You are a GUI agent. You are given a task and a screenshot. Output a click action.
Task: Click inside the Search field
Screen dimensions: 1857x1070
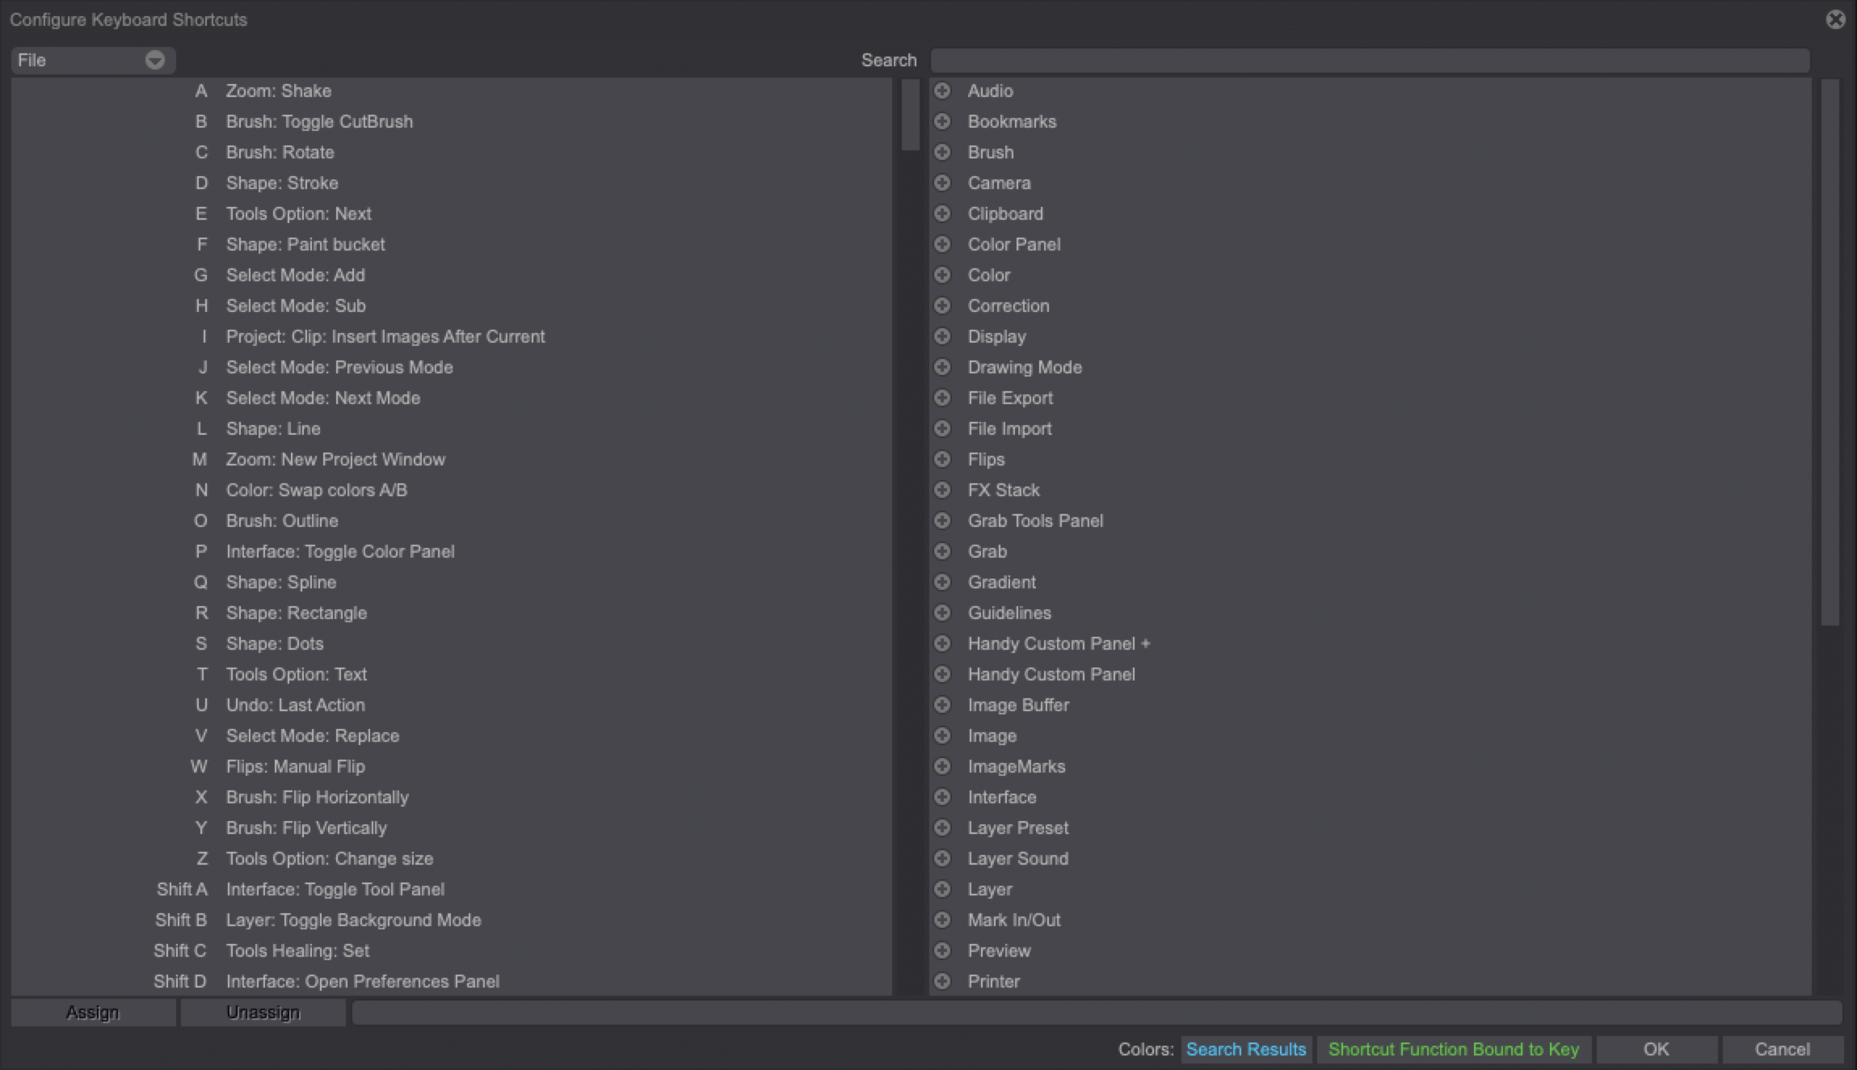[x=1370, y=59]
